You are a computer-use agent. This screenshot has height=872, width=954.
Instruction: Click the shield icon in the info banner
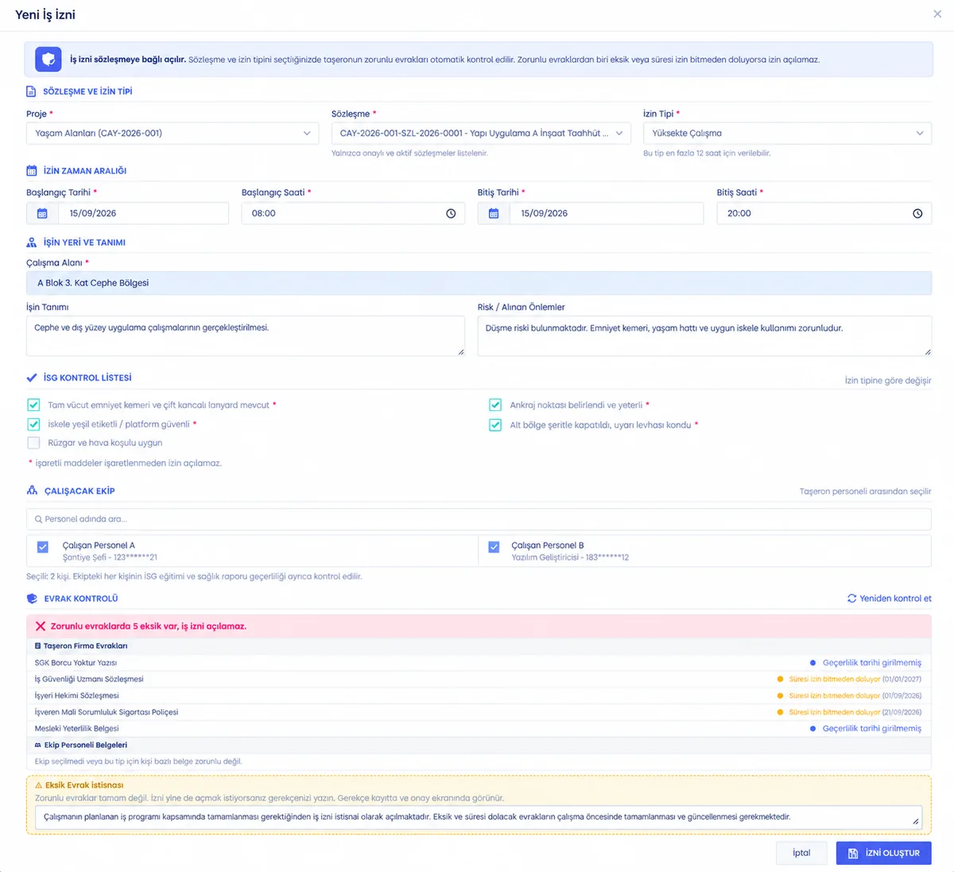tap(48, 60)
